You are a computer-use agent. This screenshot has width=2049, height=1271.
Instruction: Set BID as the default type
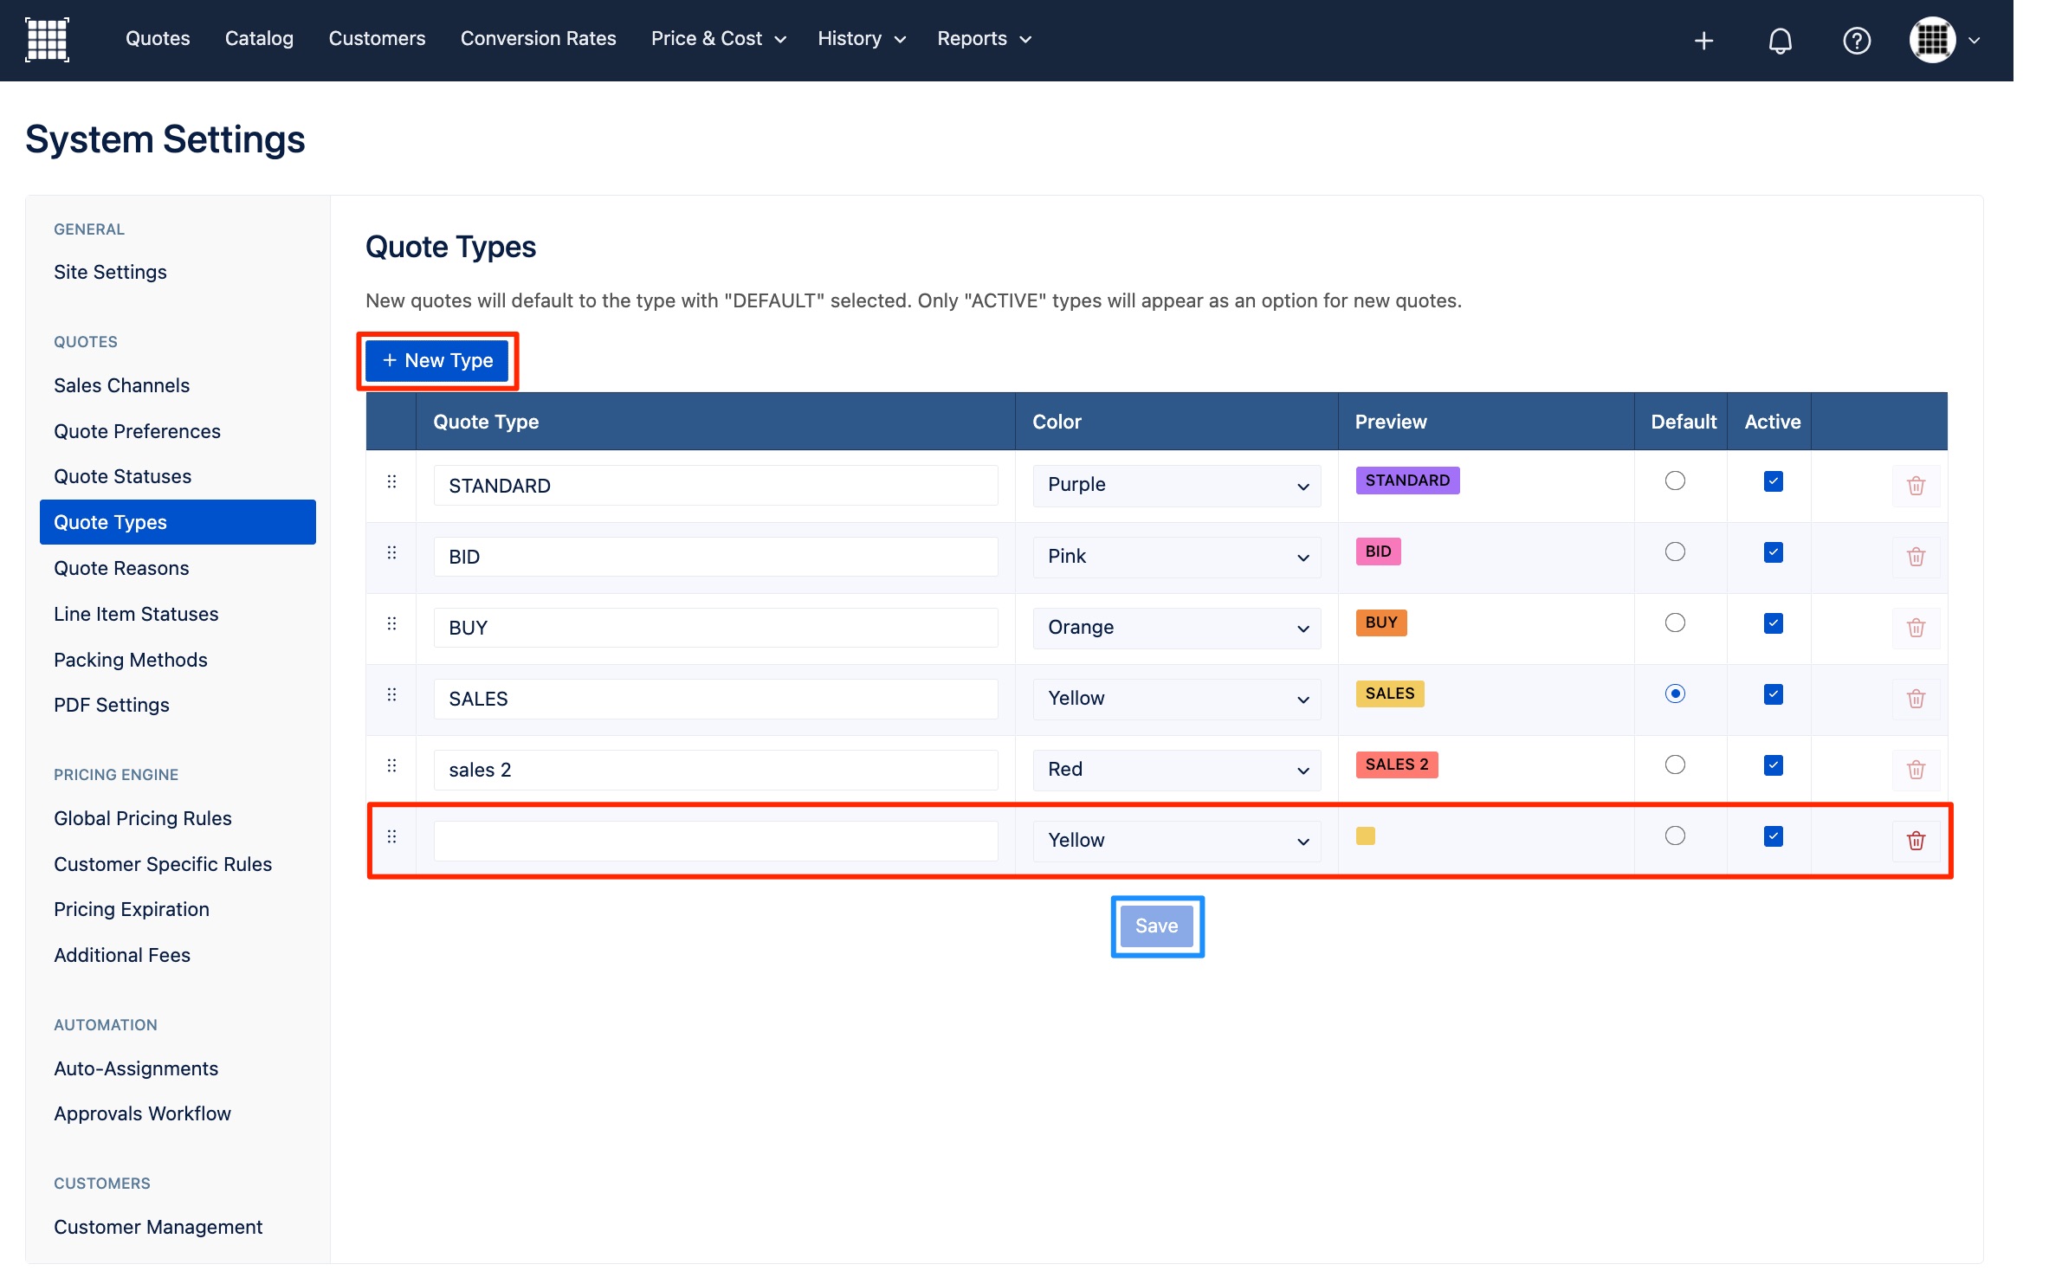tap(1675, 552)
